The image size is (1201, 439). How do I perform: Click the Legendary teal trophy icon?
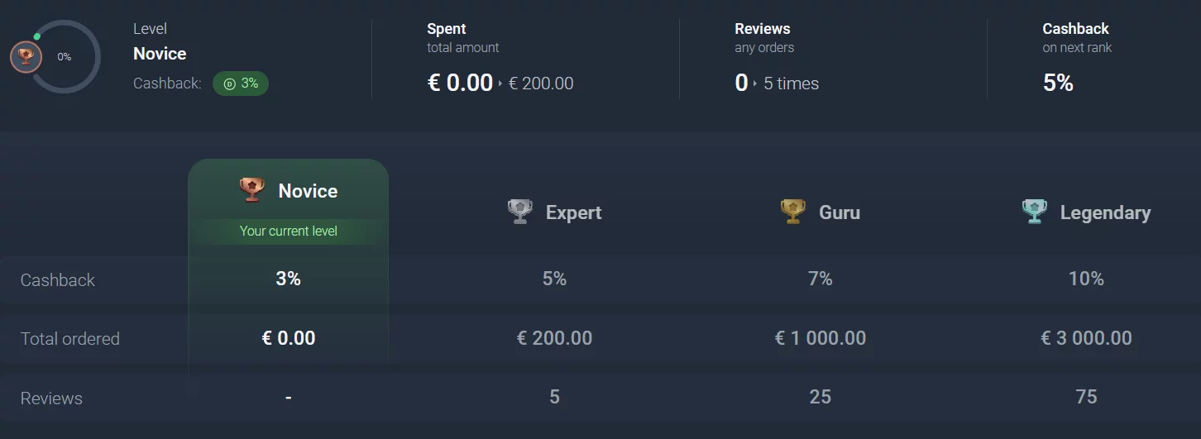(x=1035, y=212)
